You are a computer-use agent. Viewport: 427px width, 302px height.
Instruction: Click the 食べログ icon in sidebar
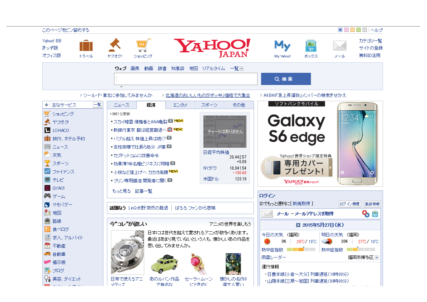coord(47,229)
